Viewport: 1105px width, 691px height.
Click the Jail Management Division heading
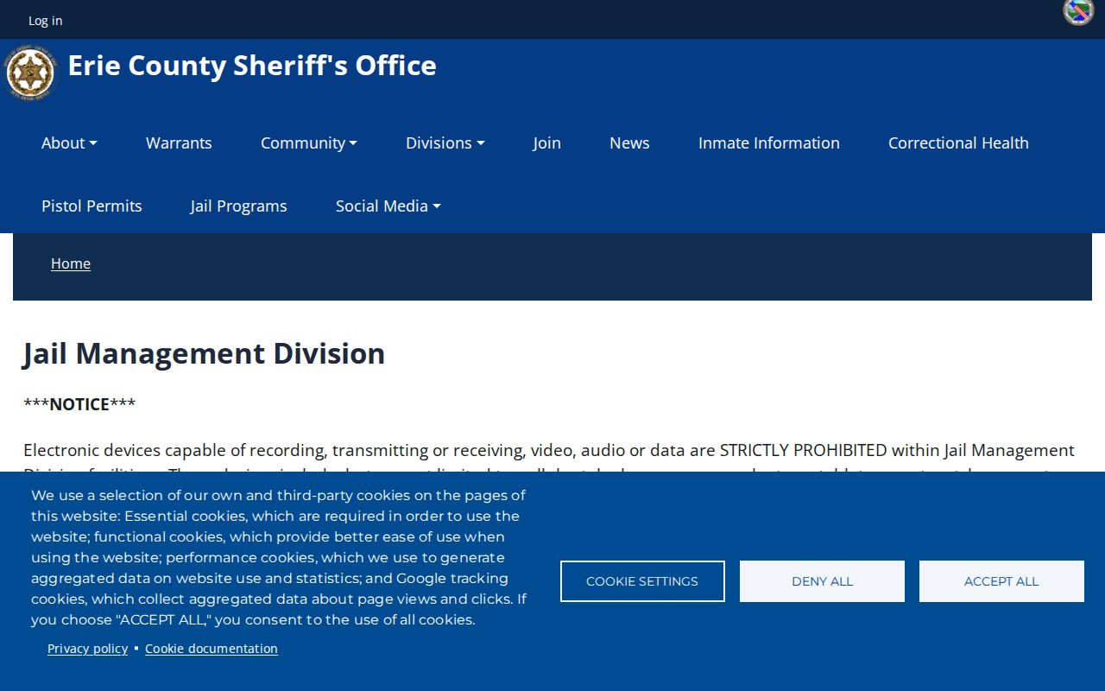[204, 353]
